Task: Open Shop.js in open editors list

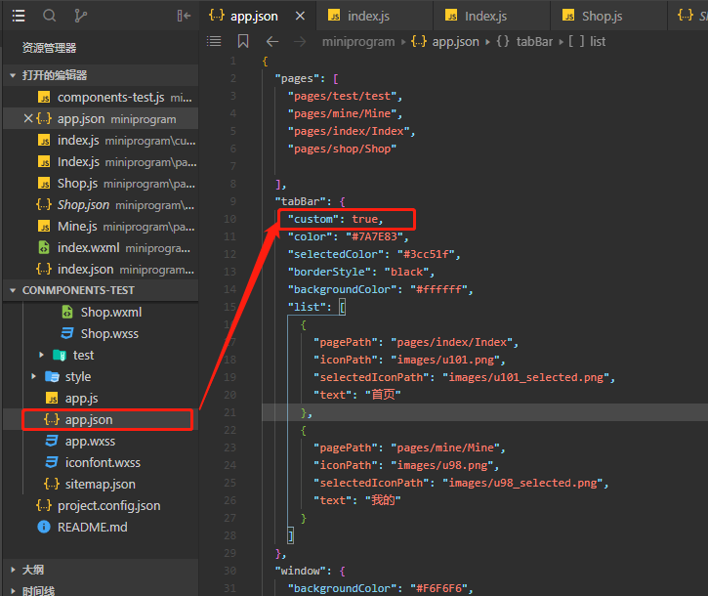Action: 101,184
